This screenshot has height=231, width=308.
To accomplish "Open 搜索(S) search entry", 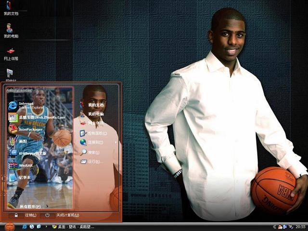I will [x=90, y=152].
